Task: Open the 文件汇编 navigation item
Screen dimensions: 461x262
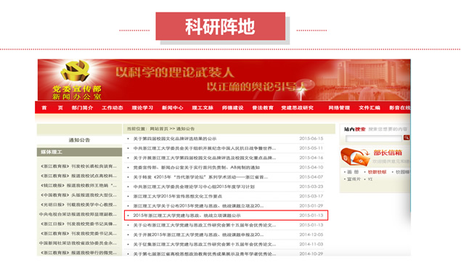Action: [x=370, y=108]
